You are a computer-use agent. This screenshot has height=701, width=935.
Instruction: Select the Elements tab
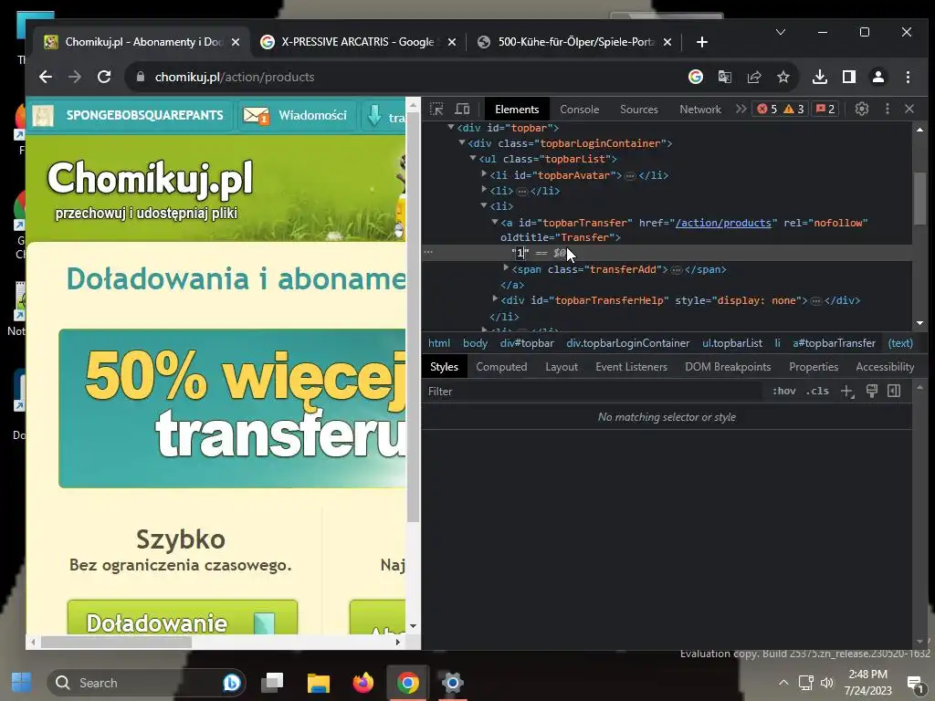(517, 110)
